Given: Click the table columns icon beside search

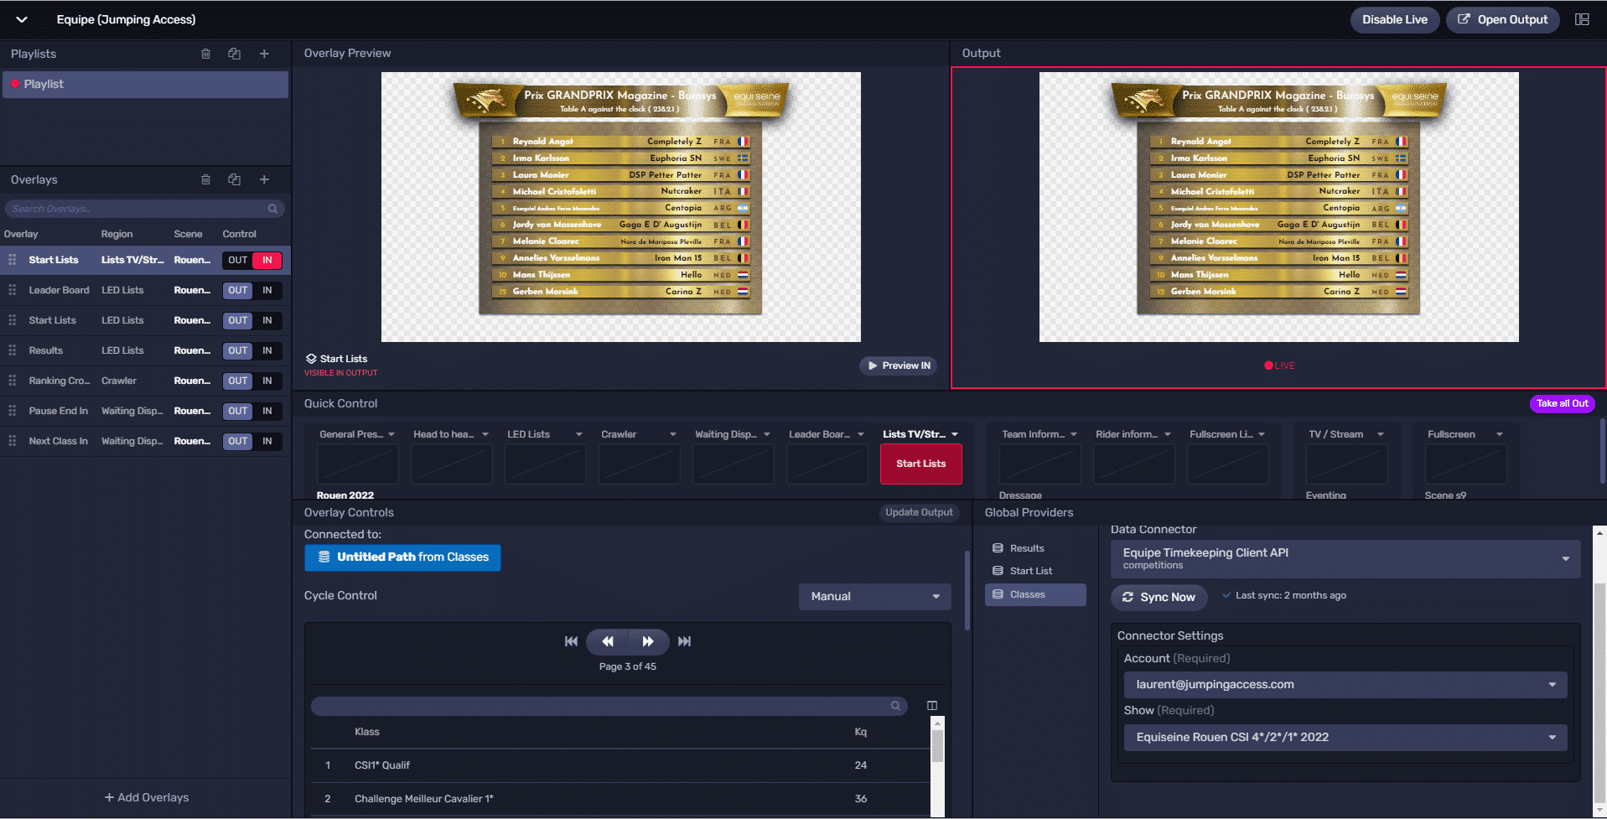Looking at the screenshot, I should (931, 706).
